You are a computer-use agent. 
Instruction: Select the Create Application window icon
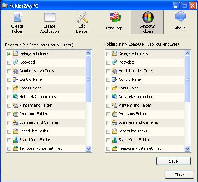tap(50, 17)
